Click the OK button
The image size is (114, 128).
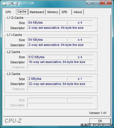point(100,121)
